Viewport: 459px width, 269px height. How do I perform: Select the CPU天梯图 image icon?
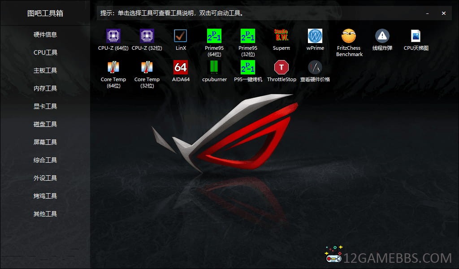pos(416,36)
